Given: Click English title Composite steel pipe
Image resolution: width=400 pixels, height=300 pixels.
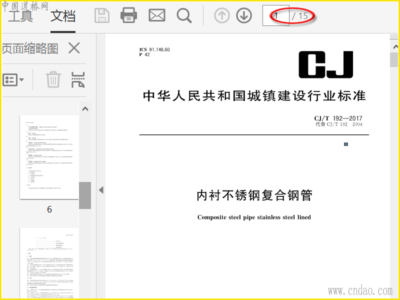Looking at the screenshot, I should click(x=254, y=217).
